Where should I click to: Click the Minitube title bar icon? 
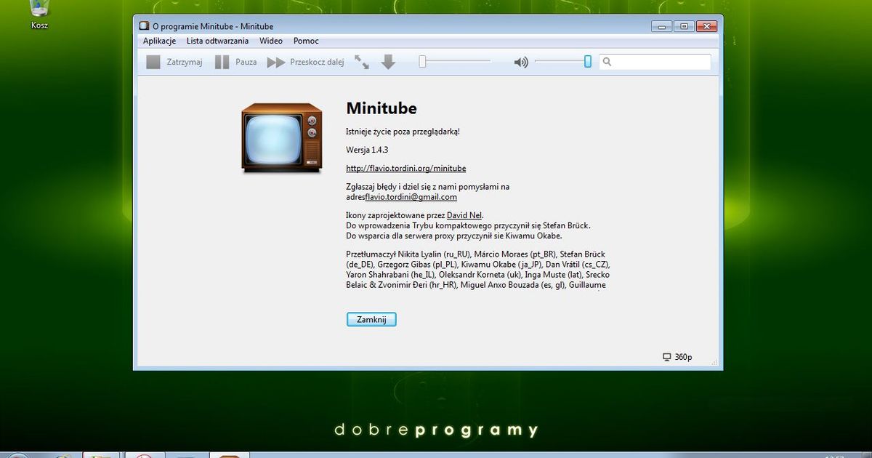click(x=143, y=27)
